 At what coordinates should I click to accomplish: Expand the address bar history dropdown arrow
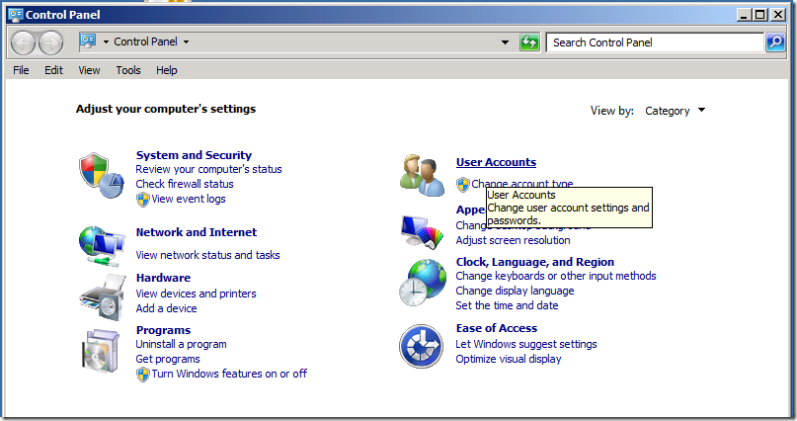(505, 42)
